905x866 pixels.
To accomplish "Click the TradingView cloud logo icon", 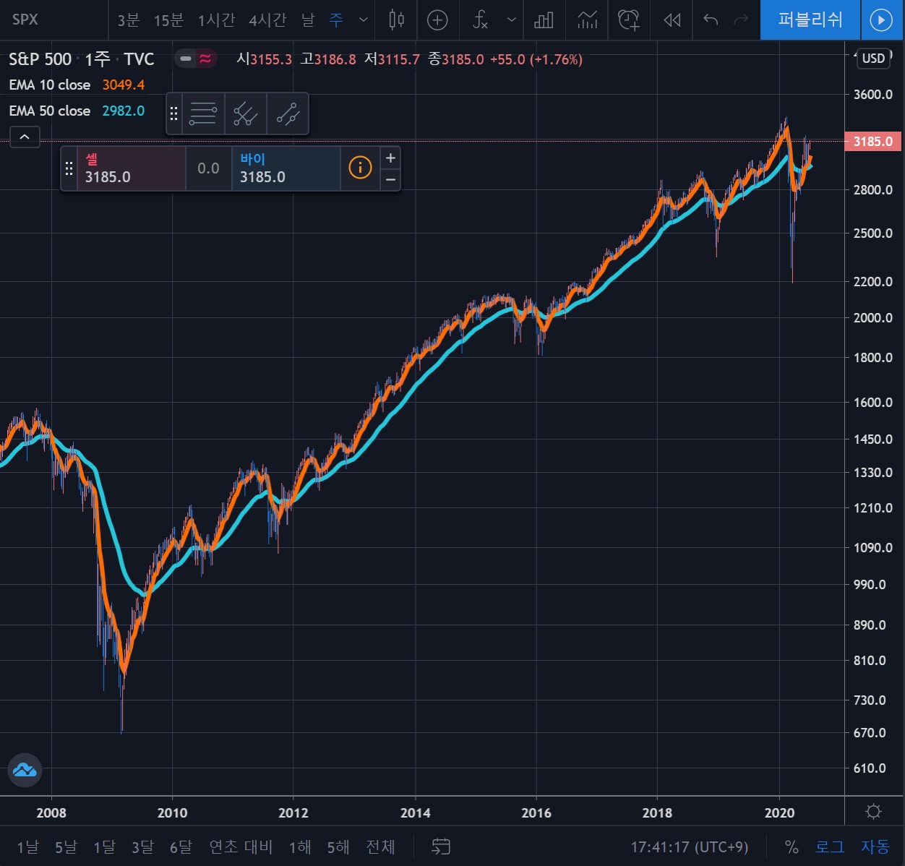I will pyautogui.click(x=25, y=770).
